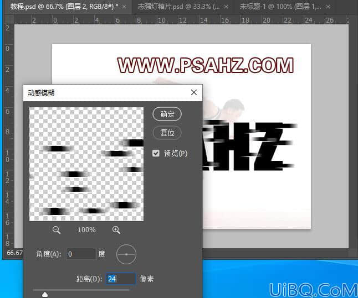The height and width of the screenshot is (298, 358).
Task: Switch to the 教程.psd document tab
Action: tap(64, 7)
